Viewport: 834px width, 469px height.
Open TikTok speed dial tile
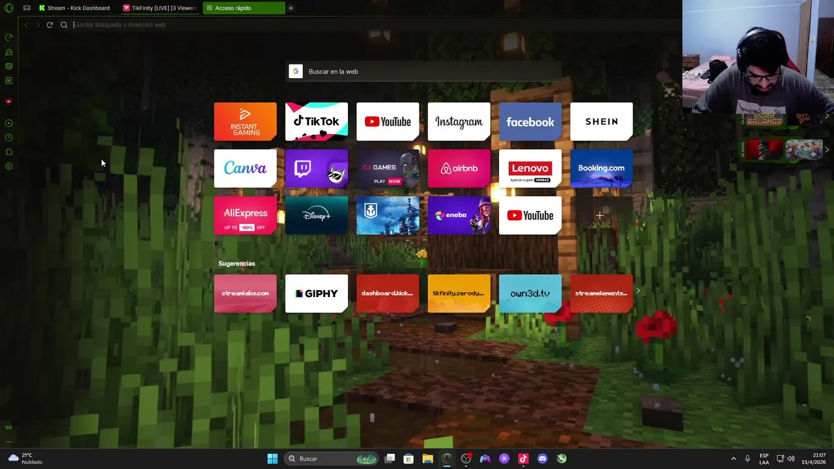(317, 122)
